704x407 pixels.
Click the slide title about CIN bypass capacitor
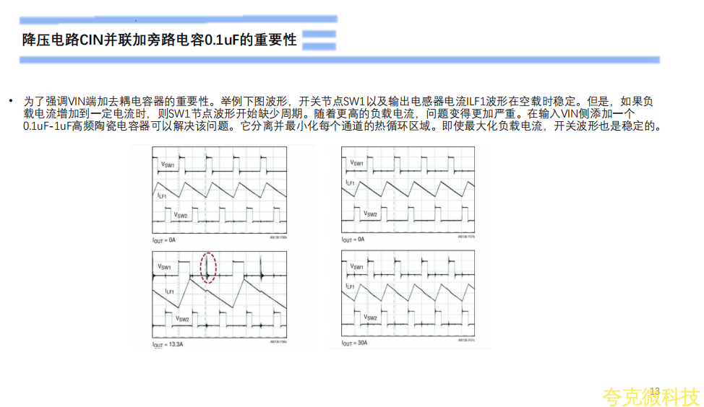click(159, 40)
